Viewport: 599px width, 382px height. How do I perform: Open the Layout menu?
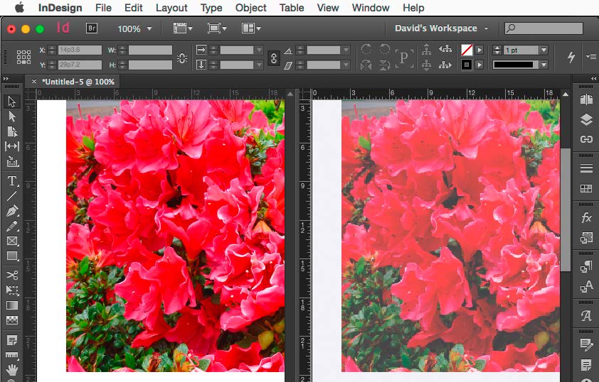point(171,8)
